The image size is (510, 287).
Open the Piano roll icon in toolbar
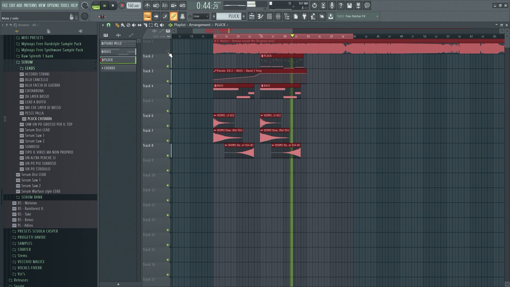260,16
